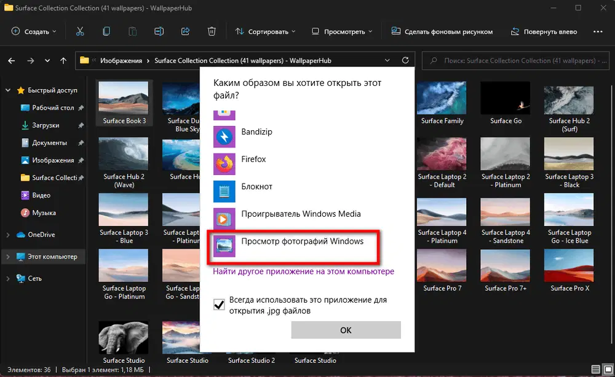The image size is (615, 377).
Task: Click the Cut scissors icon
Action: pyautogui.click(x=80, y=31)
